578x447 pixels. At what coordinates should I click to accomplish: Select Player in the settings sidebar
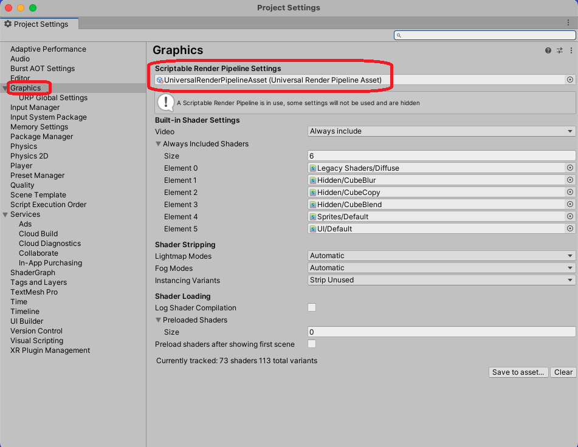(21, 166)
